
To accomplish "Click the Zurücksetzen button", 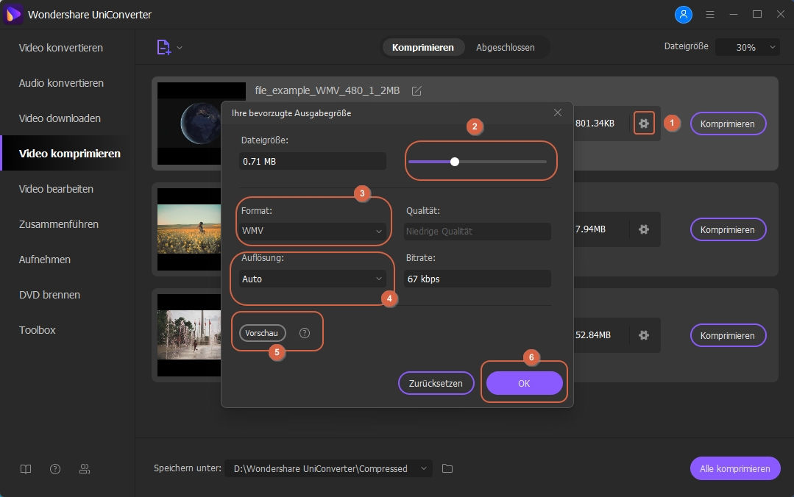I will tap(436, 383).
